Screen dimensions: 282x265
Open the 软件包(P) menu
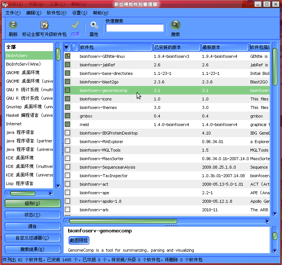click(x=57, y=13)
